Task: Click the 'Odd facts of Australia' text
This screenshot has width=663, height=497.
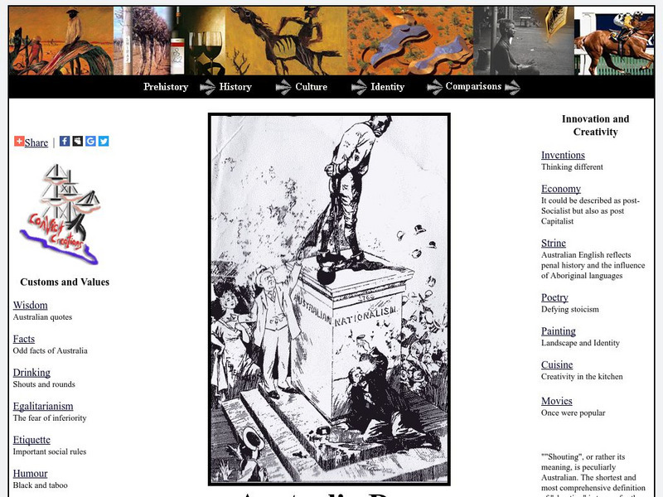Action: pos(51,350)
